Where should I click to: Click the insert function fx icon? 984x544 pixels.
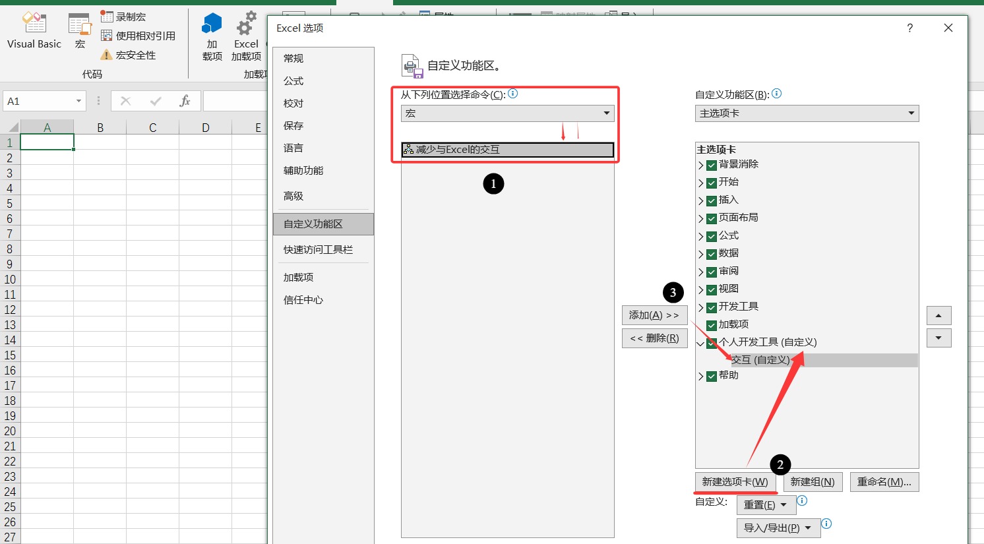coord(185,101)
